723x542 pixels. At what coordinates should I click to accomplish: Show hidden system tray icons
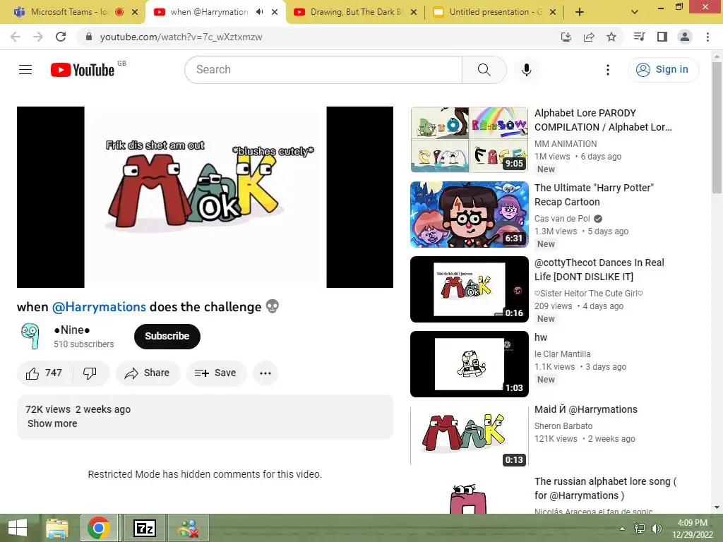click(622, 528)
